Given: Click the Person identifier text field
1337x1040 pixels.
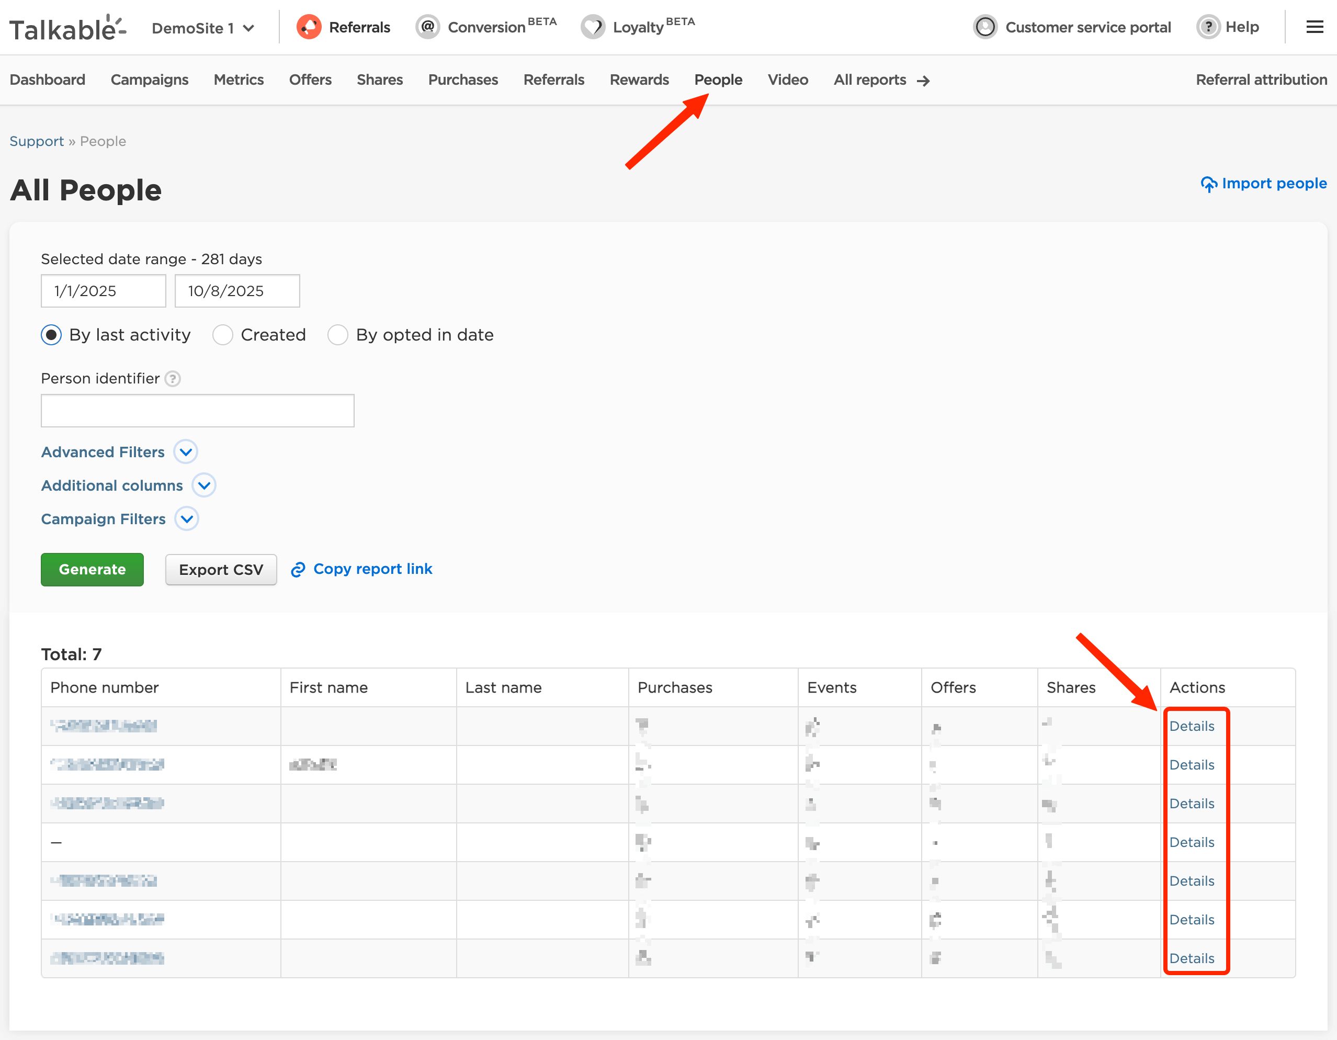Looking at the screenshot, I should coord(197,411).
